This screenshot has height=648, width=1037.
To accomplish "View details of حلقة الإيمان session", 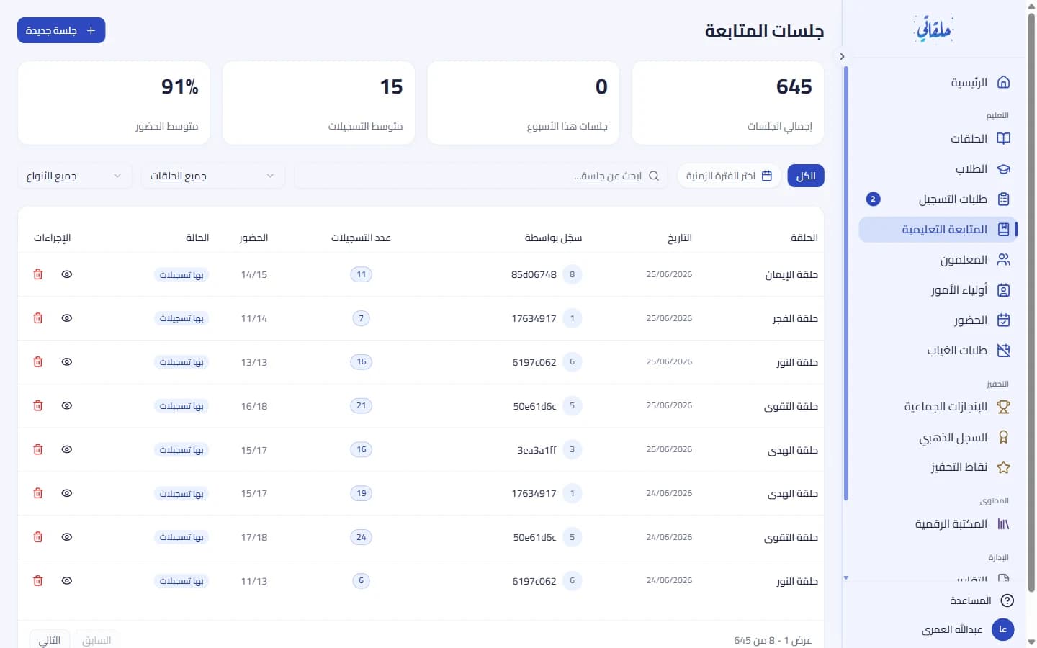I will tap(67, 274).
